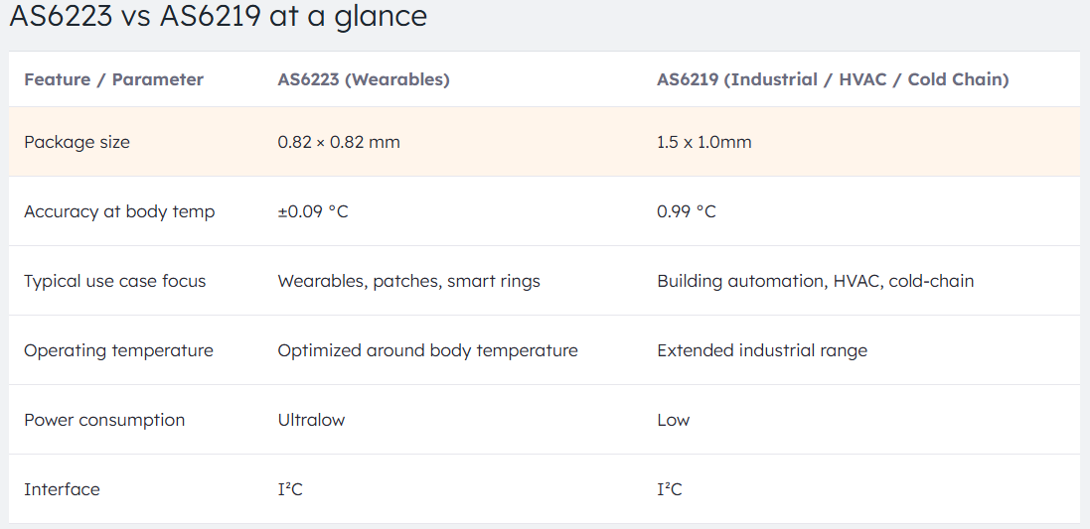Viewport: 1090px width, 529px height.
Task: Click the '0.99 °C' accuracy value
Action: tap(687, 211)
